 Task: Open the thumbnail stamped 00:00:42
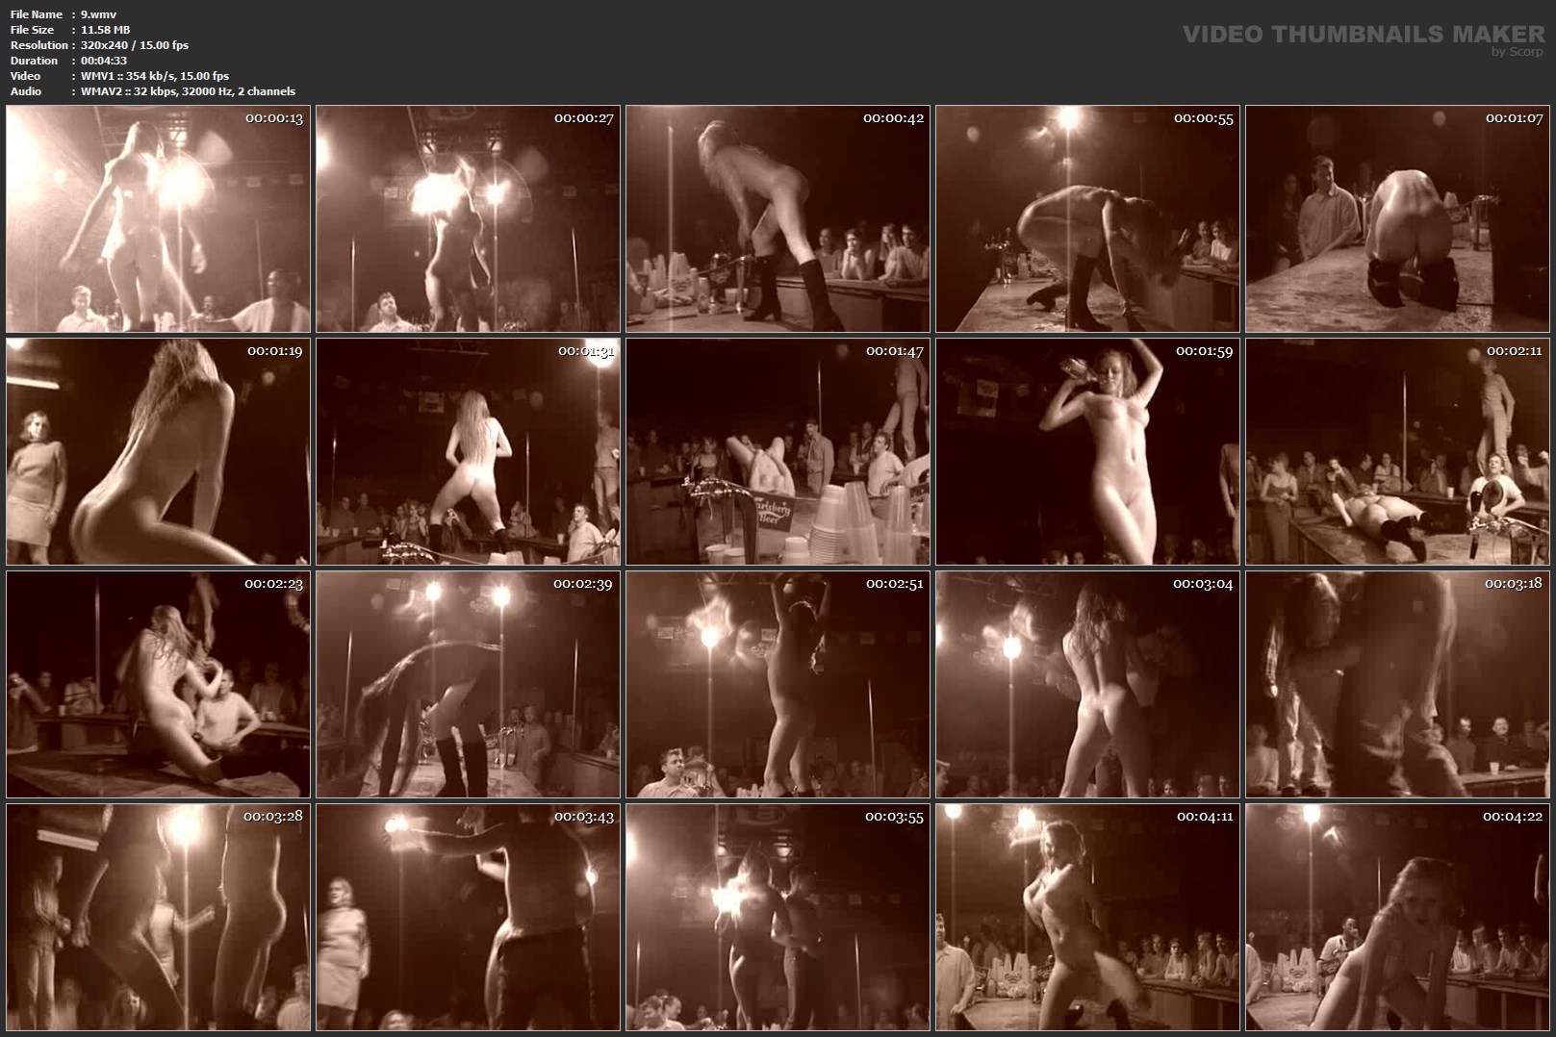click(x=778, y=219)
